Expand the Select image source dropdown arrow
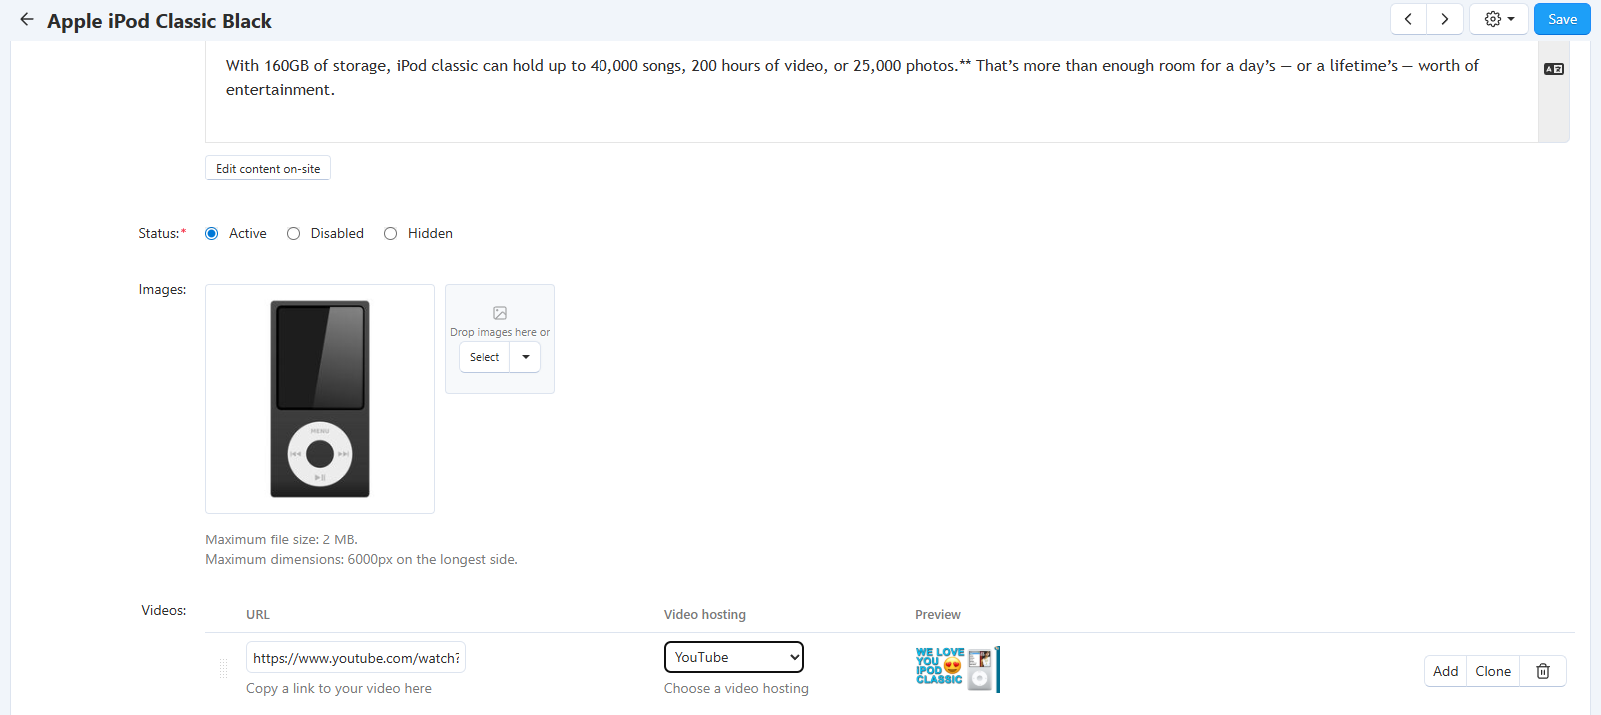The height and width of the screenshot is (715, 1601). (x=526, y=357)
